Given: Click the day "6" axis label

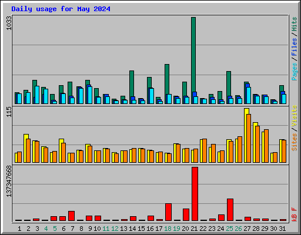Looking at the screenshot, I should pyautogui.click(x=63, y=229).
